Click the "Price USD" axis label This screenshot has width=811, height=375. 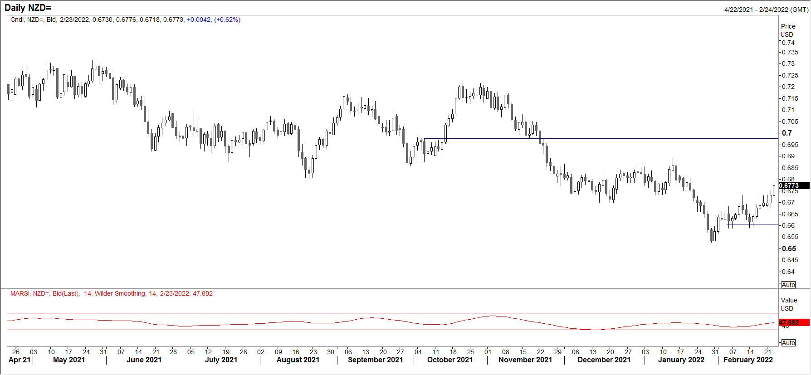[x=788, y=30]
